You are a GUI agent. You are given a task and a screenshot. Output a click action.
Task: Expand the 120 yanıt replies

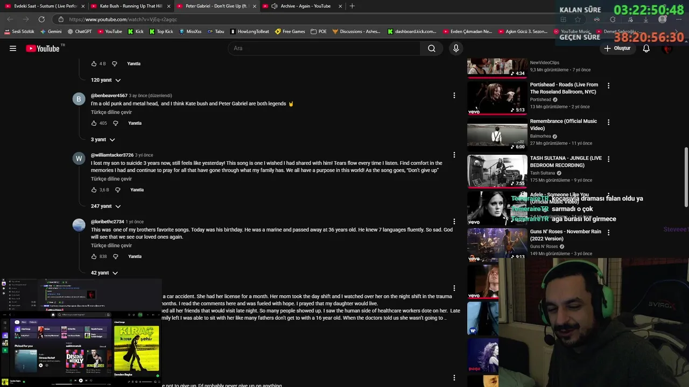click(106, 80)
